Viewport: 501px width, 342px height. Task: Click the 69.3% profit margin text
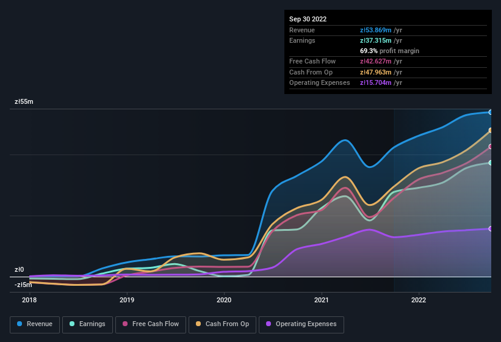click(x=389, y=51)
